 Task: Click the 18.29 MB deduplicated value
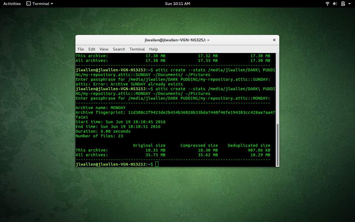[260, 155]
